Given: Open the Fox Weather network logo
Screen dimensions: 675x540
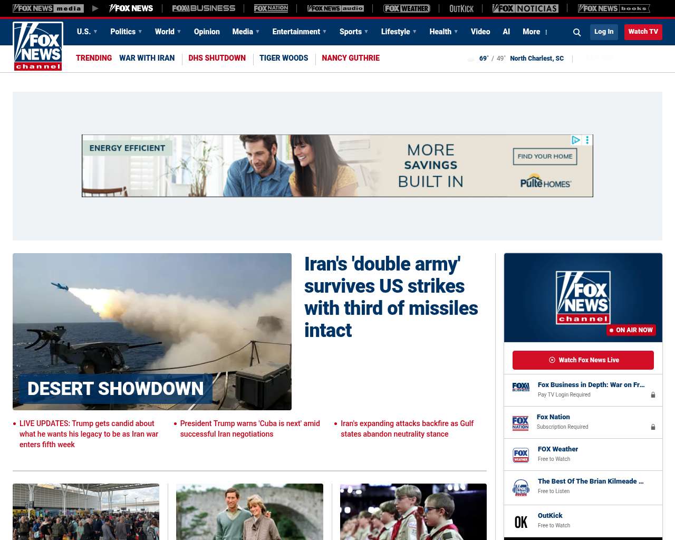Looking at the screenshot, I should coord(407,8).
